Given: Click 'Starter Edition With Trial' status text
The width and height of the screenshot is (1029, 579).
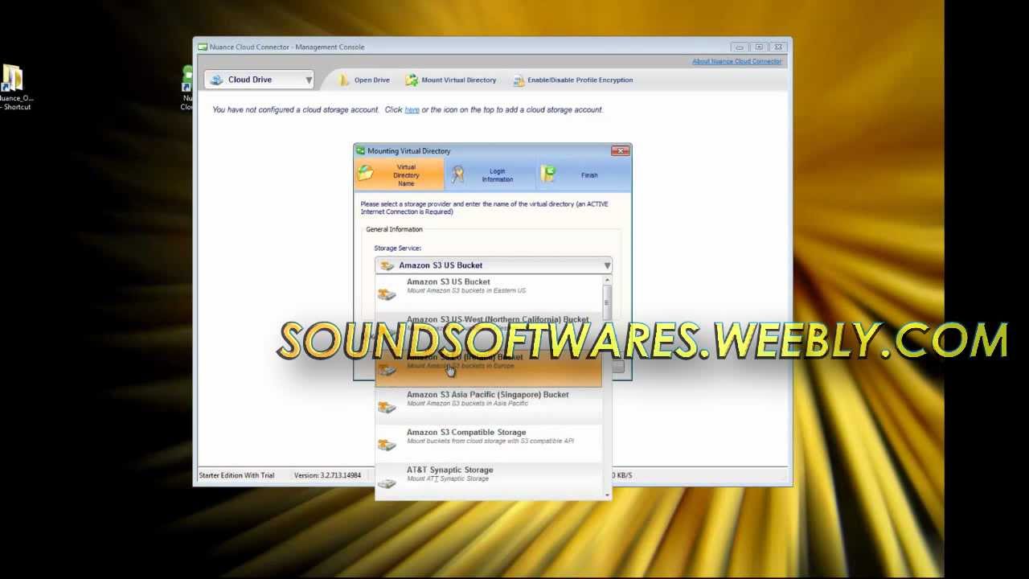Looking at the screenshot, I should click(x=236, y=475).
